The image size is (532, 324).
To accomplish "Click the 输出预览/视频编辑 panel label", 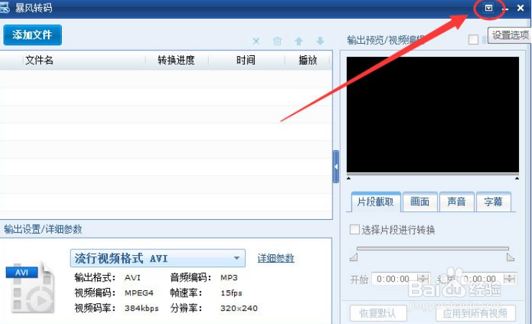I will [x=386, y=40].
